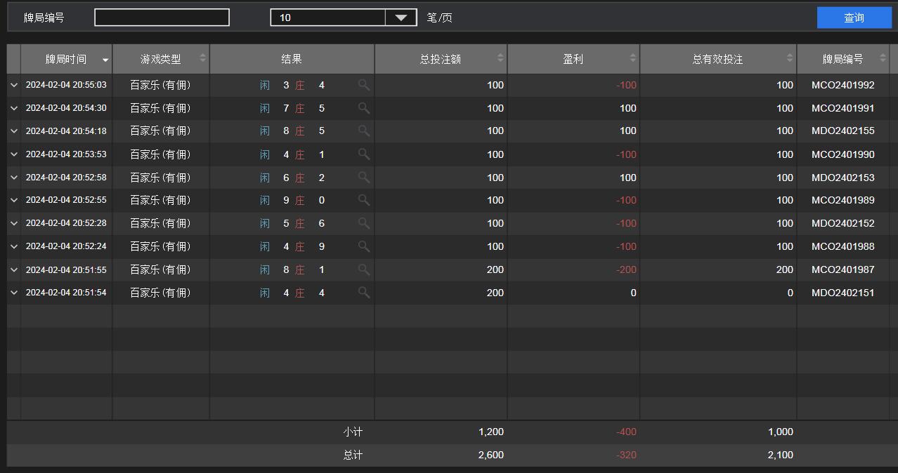Click magnifier for round MCO2401989
The image size is (898, 473).
pyautogui.click(x=363, y=200)
